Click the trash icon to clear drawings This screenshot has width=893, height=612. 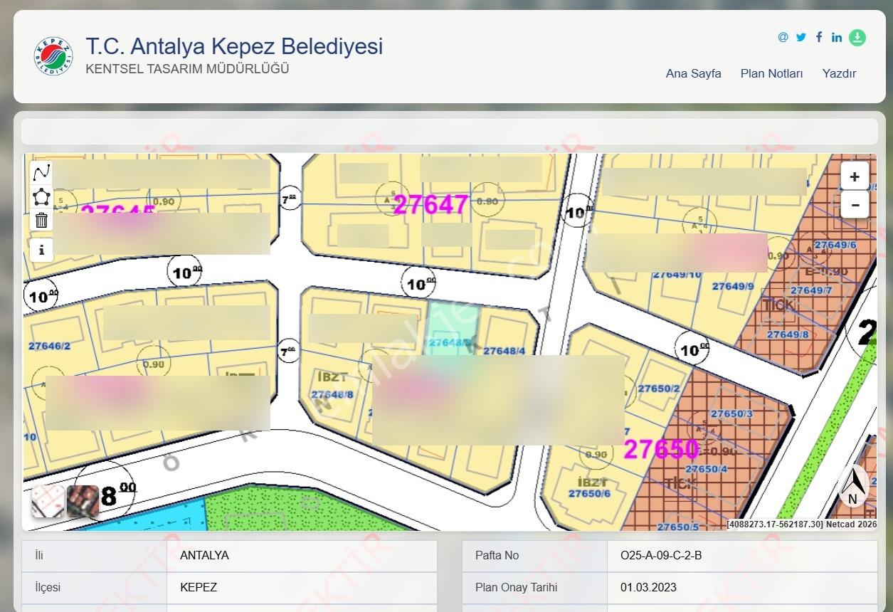[42, 220]
